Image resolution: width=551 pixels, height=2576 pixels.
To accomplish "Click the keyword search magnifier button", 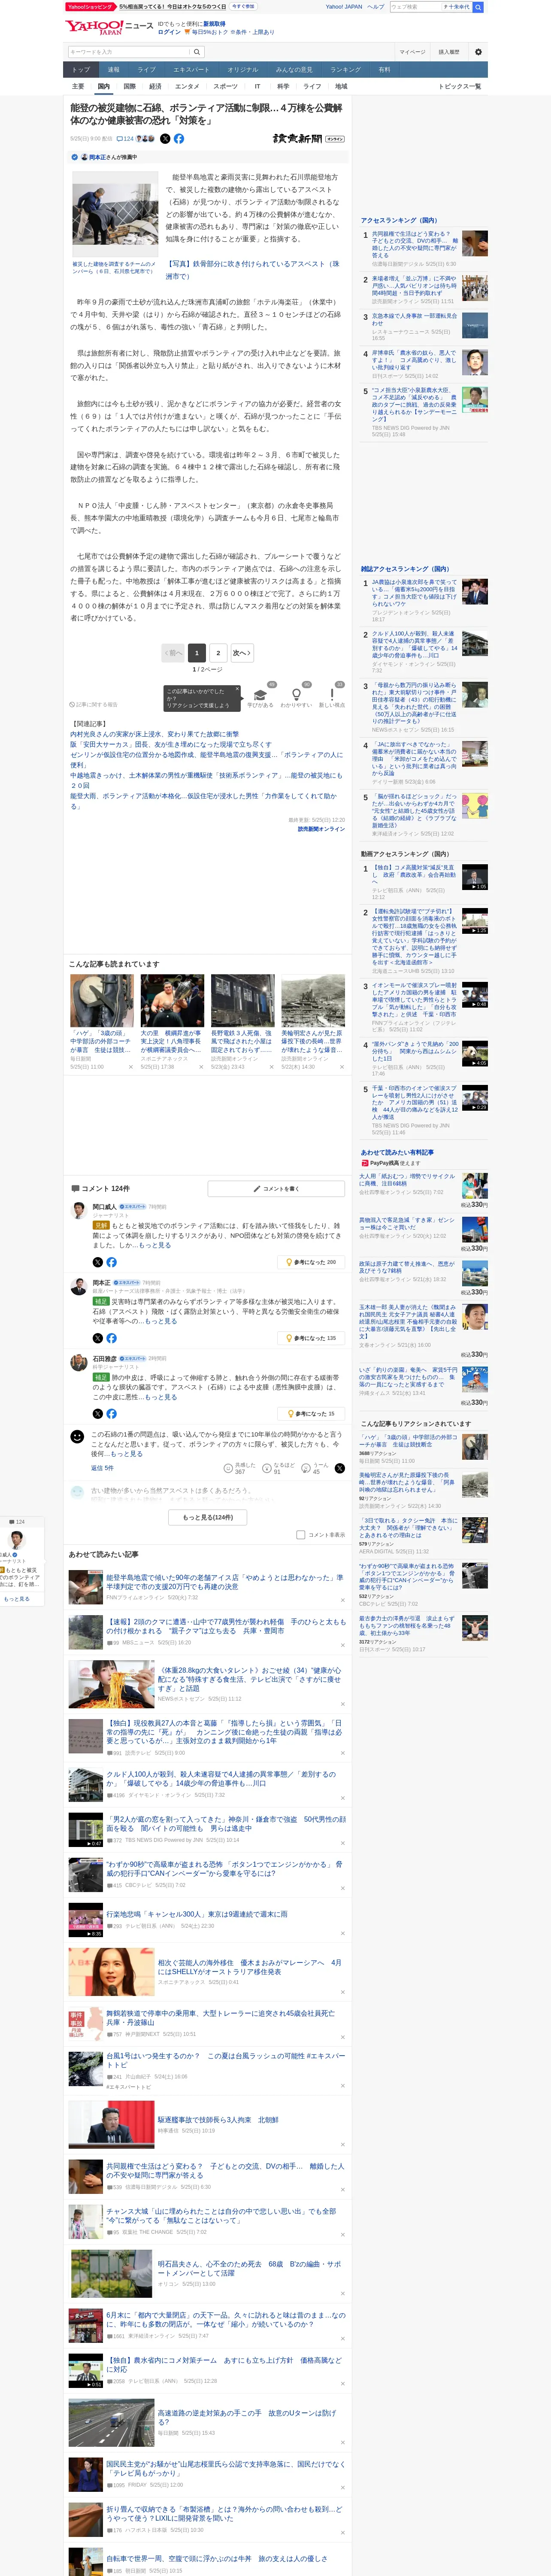I will click(x=197, y=52).
